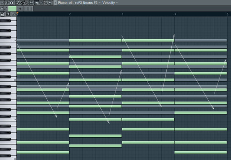
Task: Select the green C4 note in bar 3
Action: point(148,119)
